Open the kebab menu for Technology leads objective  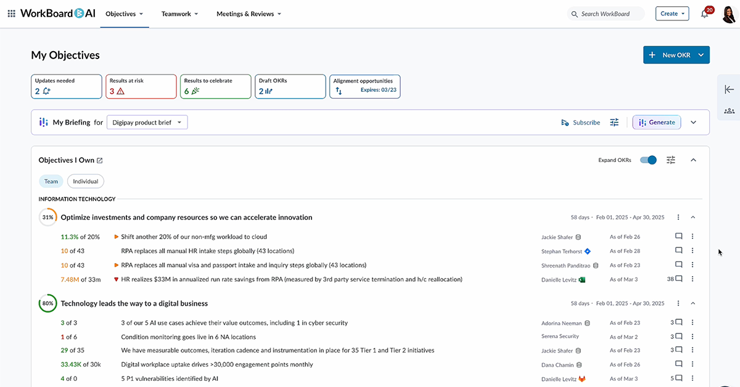pyautogui.click(x=678, y=303)
